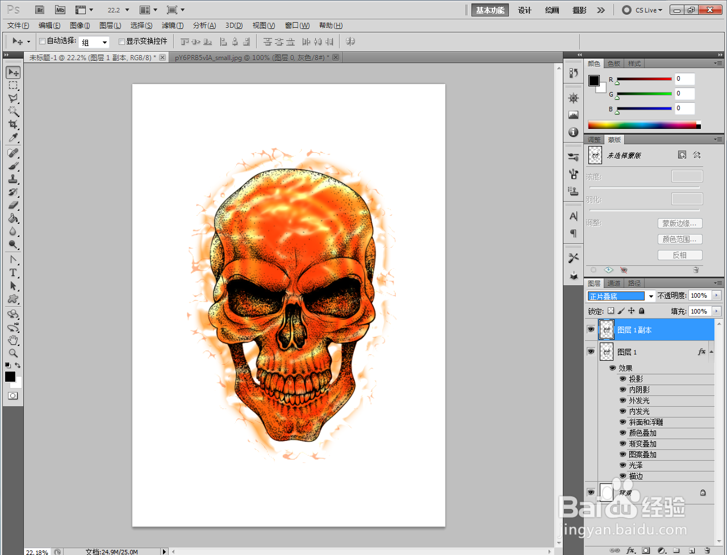This screenshot has width=727, height=555.
Task: Click the delete layer trash icon
Action: (707, 550)
